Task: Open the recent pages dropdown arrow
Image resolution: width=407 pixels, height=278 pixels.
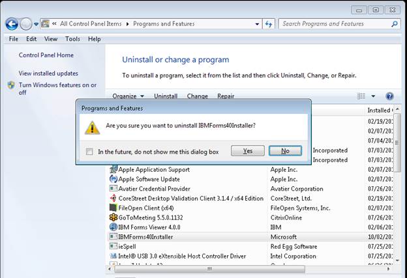Action: [x=36, y=24]
